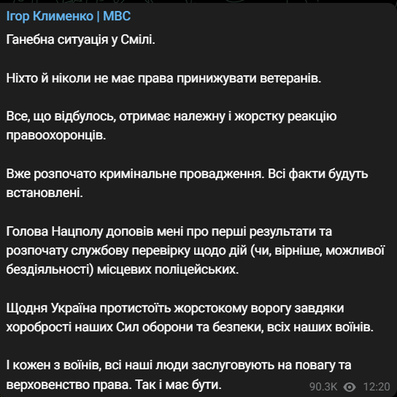
Task: Click the line starting 'Все, що відбулось'
Action: 171,117
